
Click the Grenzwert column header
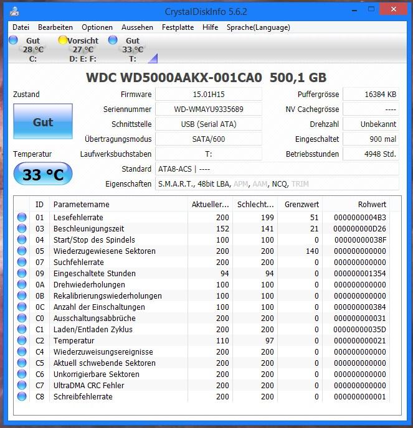(x=300, y=204)
